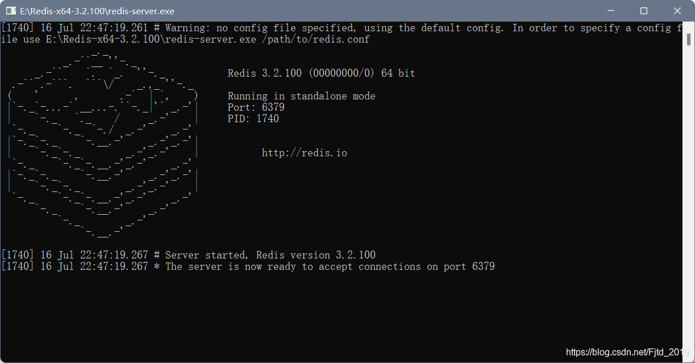Screen dimensions: 695x363
Task: Click the console icon in the title bar
Action: tap(10, 11)
